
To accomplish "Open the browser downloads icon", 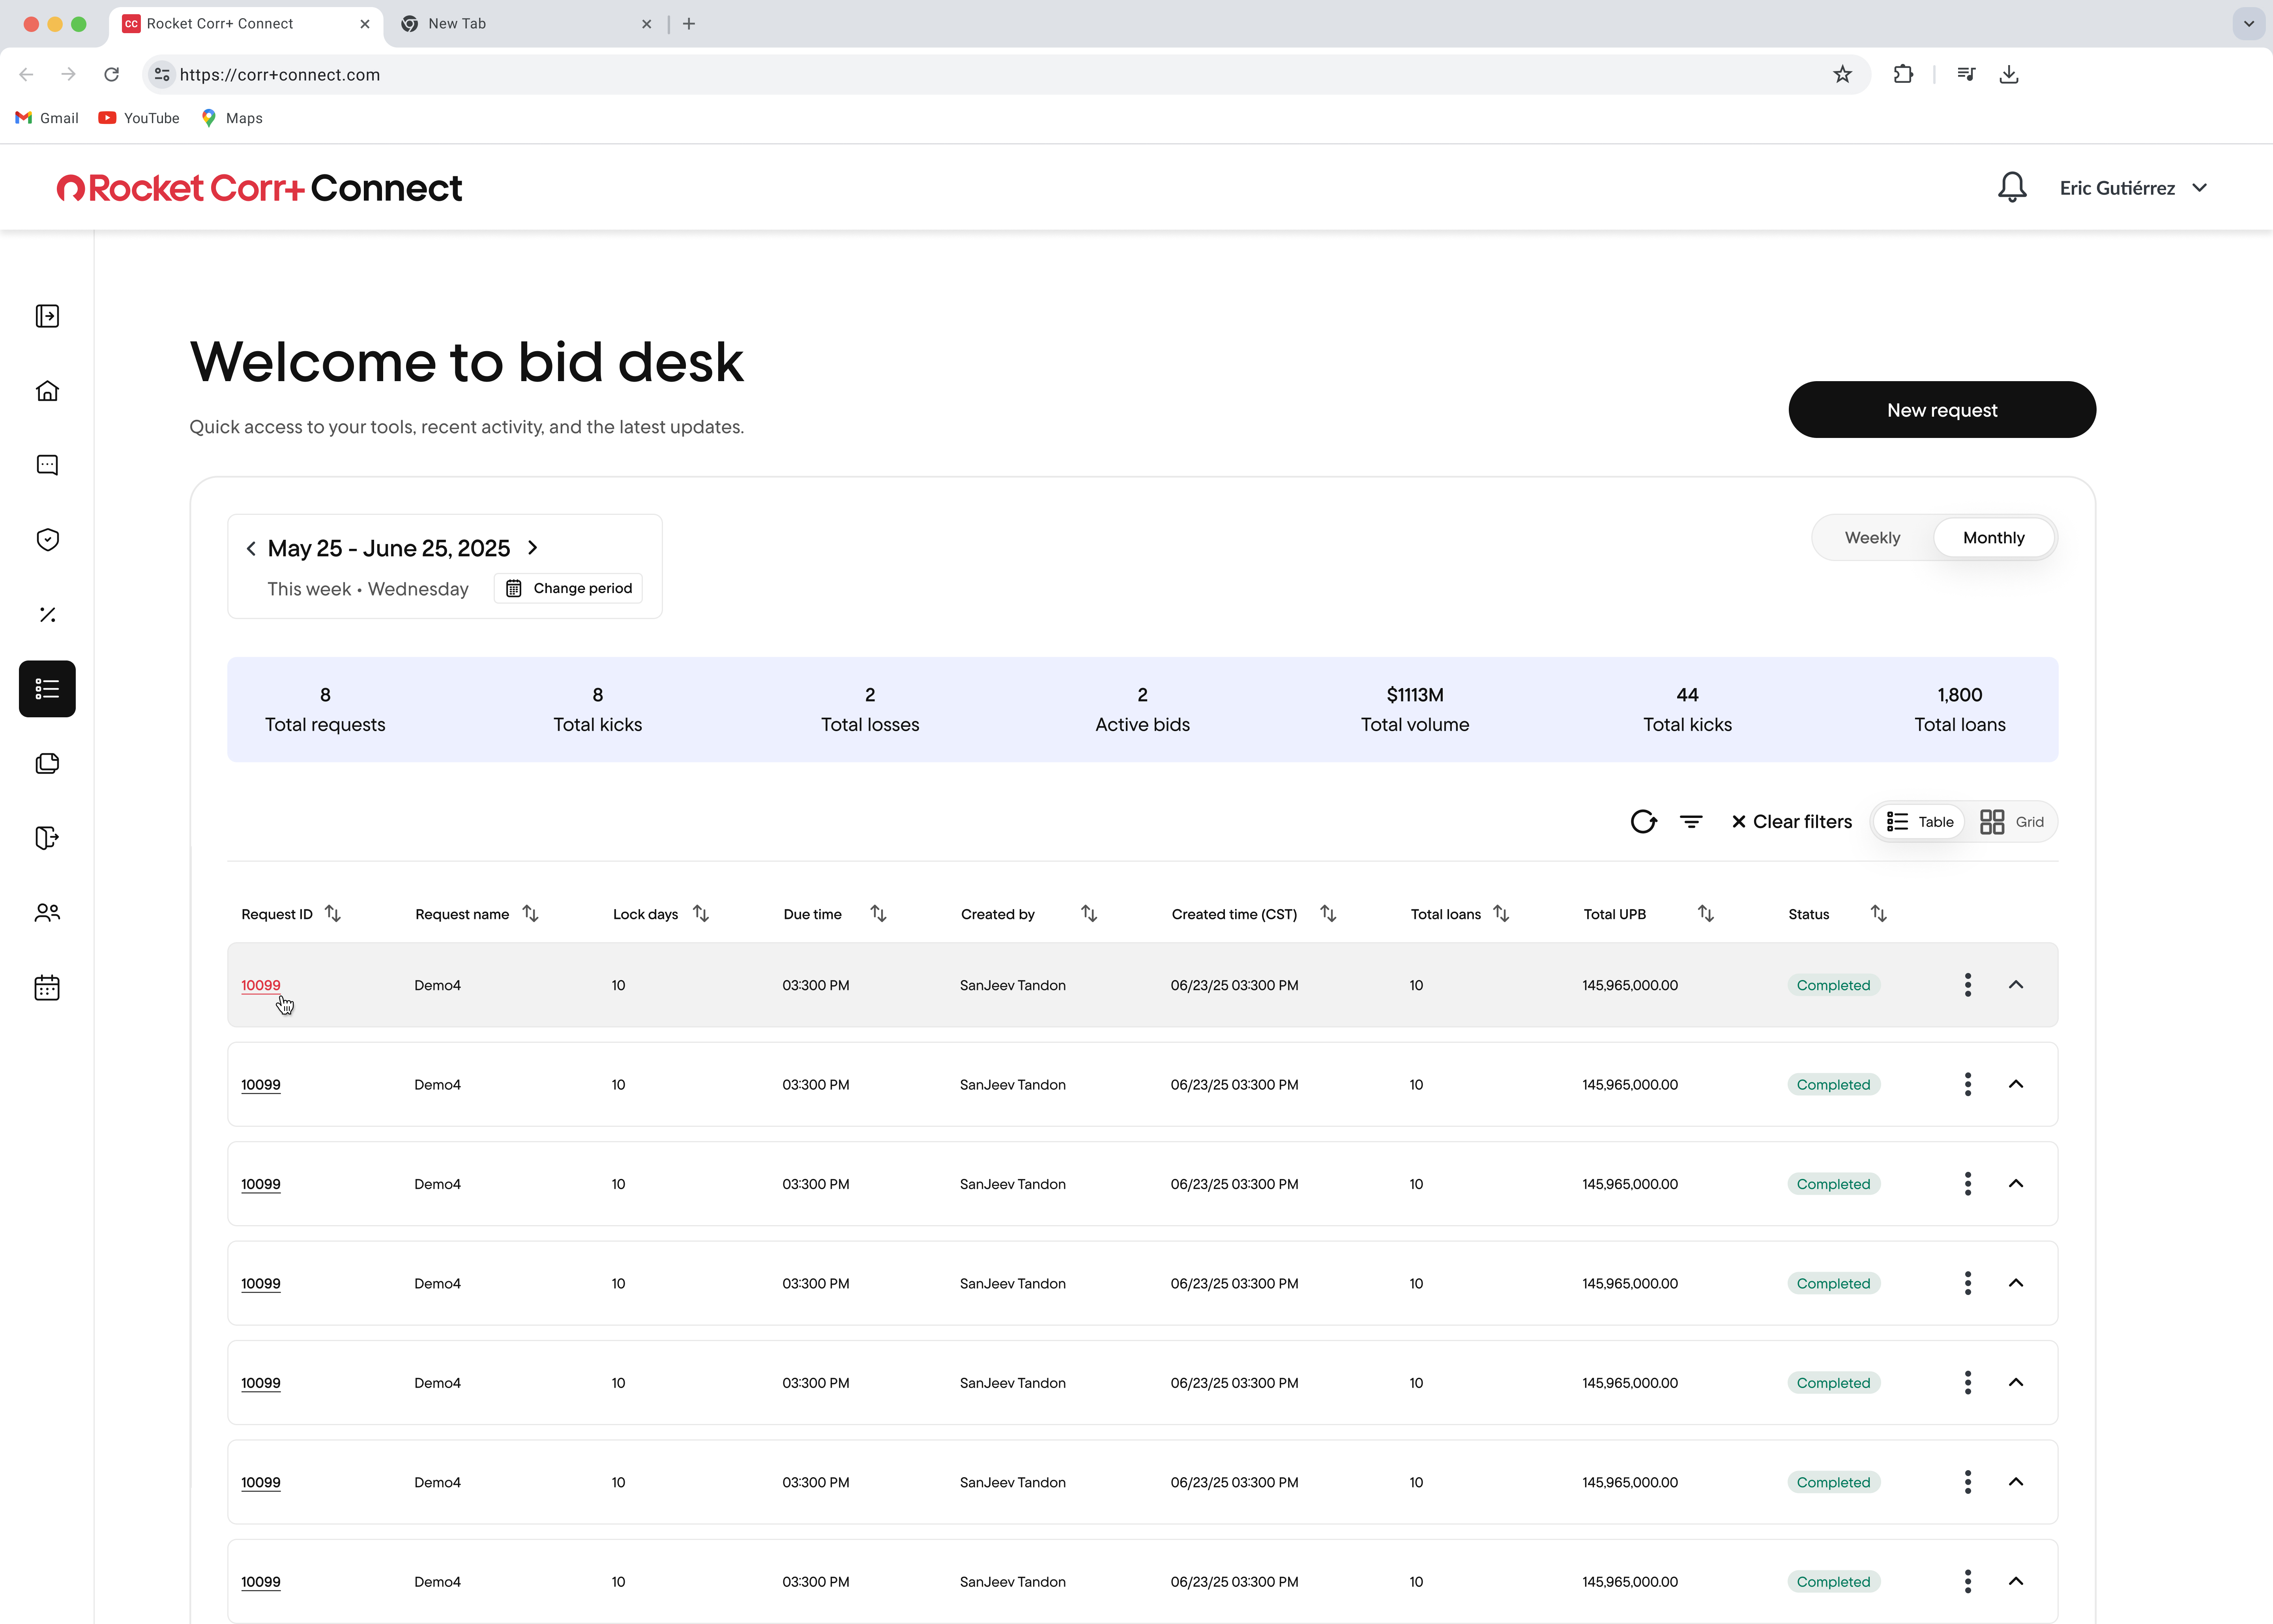I will (2009, 74).
